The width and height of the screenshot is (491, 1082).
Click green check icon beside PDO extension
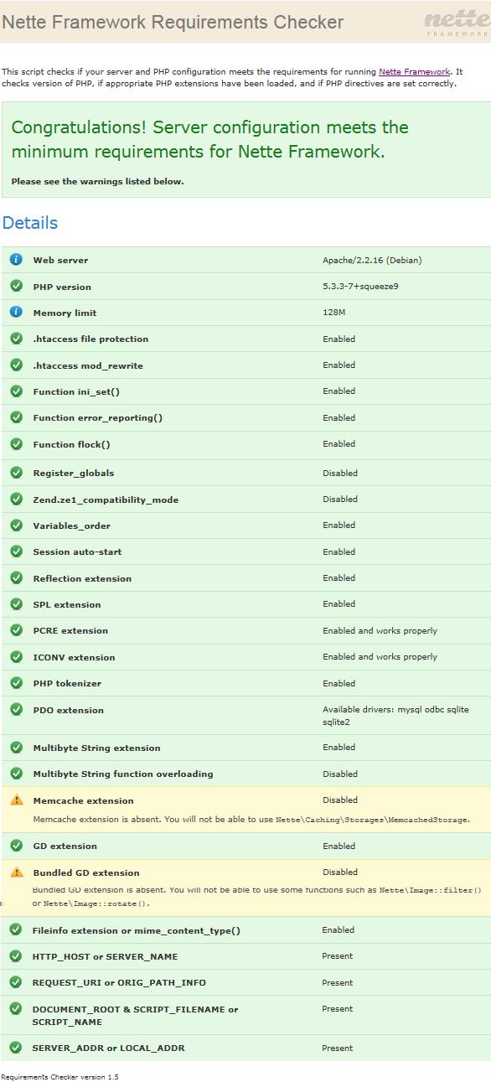pos(16,710)
